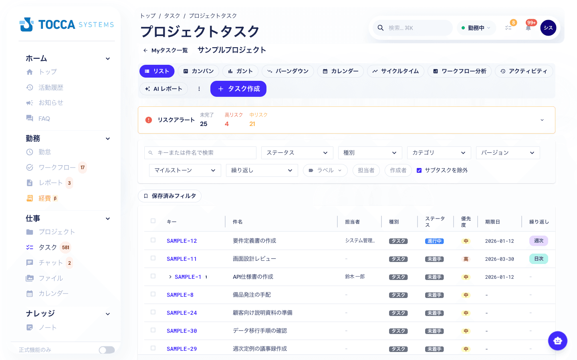Open the ステータス filter dropdown

coord(297,153)
